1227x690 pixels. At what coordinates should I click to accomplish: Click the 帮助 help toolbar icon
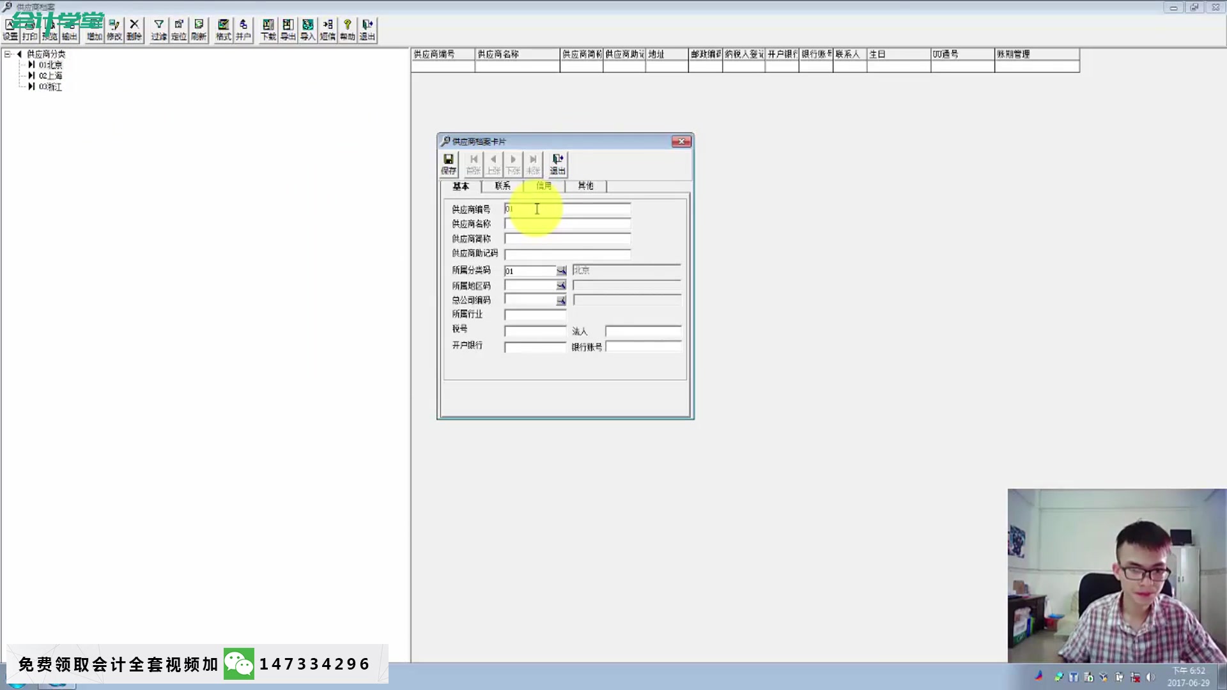(x=347, y=29)
